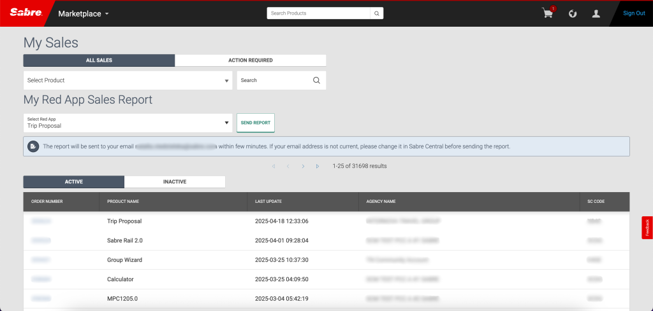Image resolution: width=653 pixels, height=311 pixels.
Task: Go to the first page of results
Action: click(274, 166)
